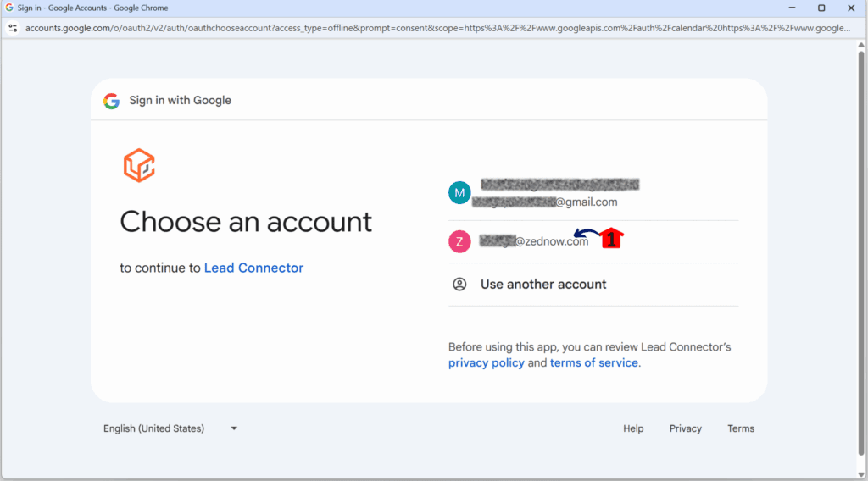Click the person icon beside Use another account
The width and height of the screenshot is (868, 481).
pos(459,285)
